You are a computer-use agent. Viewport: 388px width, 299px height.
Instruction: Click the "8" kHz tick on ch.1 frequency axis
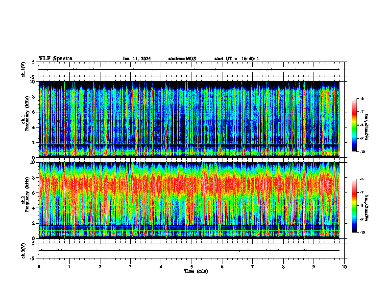pyautogui.click(x=34, y=97)
